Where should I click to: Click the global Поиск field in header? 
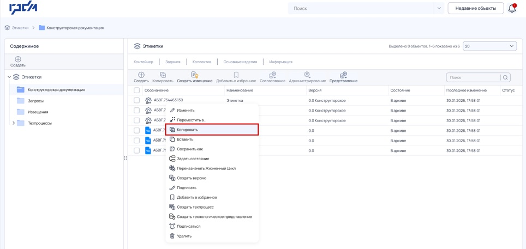tap(361, 8)
